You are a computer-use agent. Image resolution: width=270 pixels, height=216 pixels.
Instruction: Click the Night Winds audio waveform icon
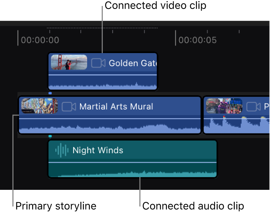(x=62, y=150)
